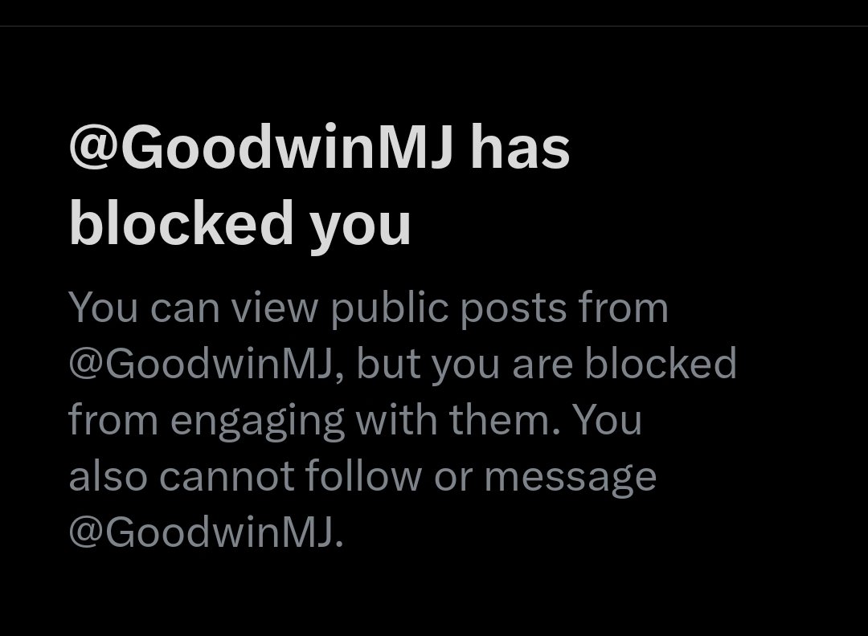This screenshot has width=868, height=636.
Task: Click "from" directly before the word "engaging"
Action: [x=113, y=419]
